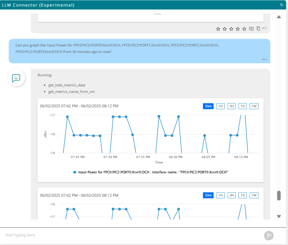Image resolution: width=288 pixels, height=245 pixels.
Task: Click the first rating star
Action: click(218, 29)
